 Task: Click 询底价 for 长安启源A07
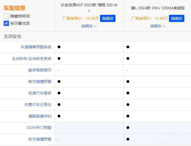[x=108, y=18]
